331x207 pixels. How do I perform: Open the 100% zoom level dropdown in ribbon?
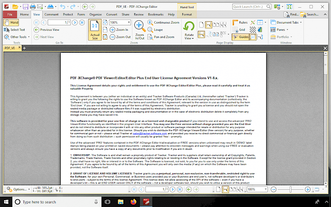click(x=129, y=22)
